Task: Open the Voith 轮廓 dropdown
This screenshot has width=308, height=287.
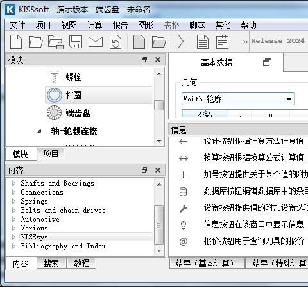Action: pos(238,99)
